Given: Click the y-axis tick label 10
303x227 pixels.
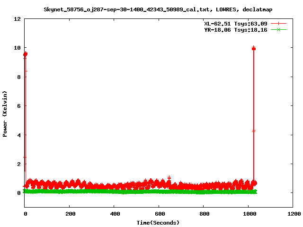Looking at the screenshot, I should pyautogui.click(x=17, y=48).
